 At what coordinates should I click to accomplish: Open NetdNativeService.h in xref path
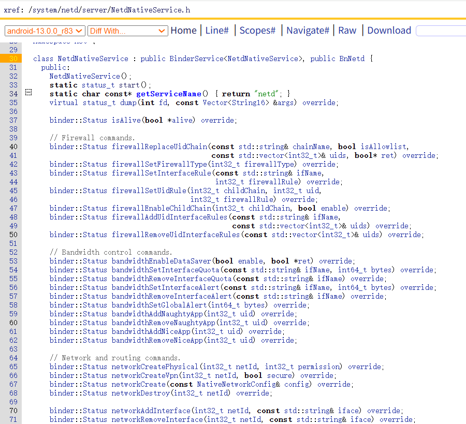pyautogui.click(x=150, y=10)
